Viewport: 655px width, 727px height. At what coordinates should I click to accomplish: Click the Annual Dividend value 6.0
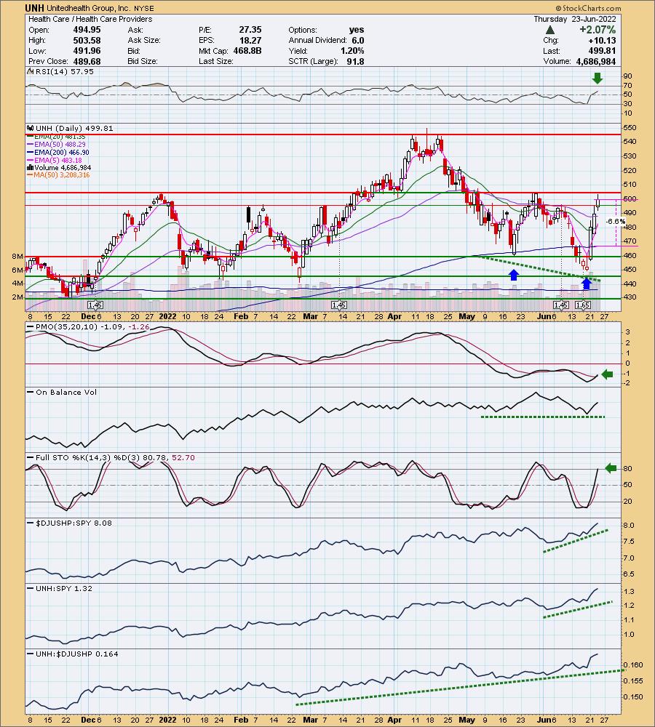coord(358,40)
